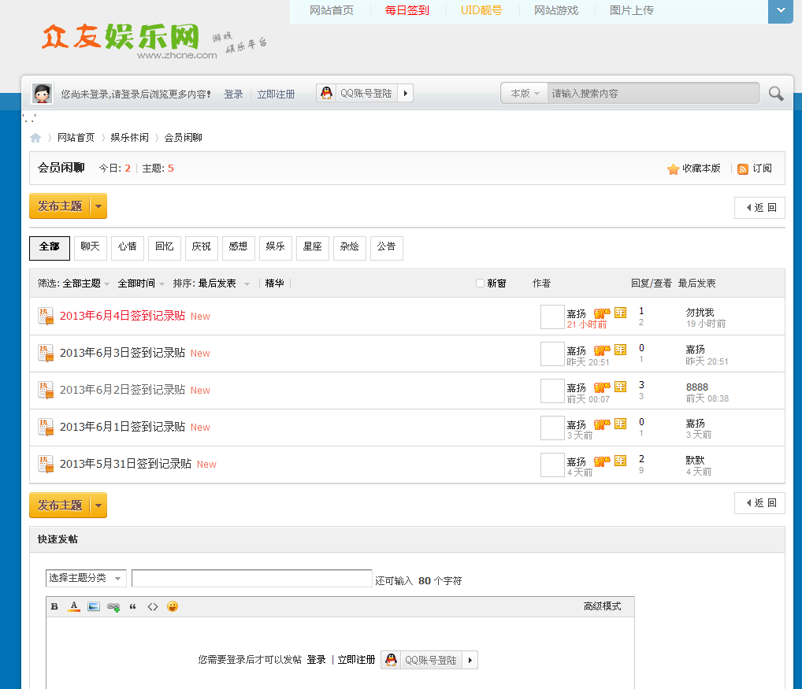Viewport: 802px width, 689px height.
Task: Click the insert image icon in editor
Action: pos(94,606)
